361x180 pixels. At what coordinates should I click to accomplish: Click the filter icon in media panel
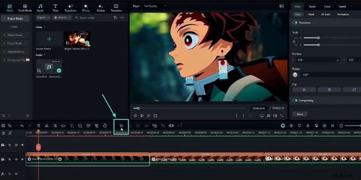click(x=116, y=18)
